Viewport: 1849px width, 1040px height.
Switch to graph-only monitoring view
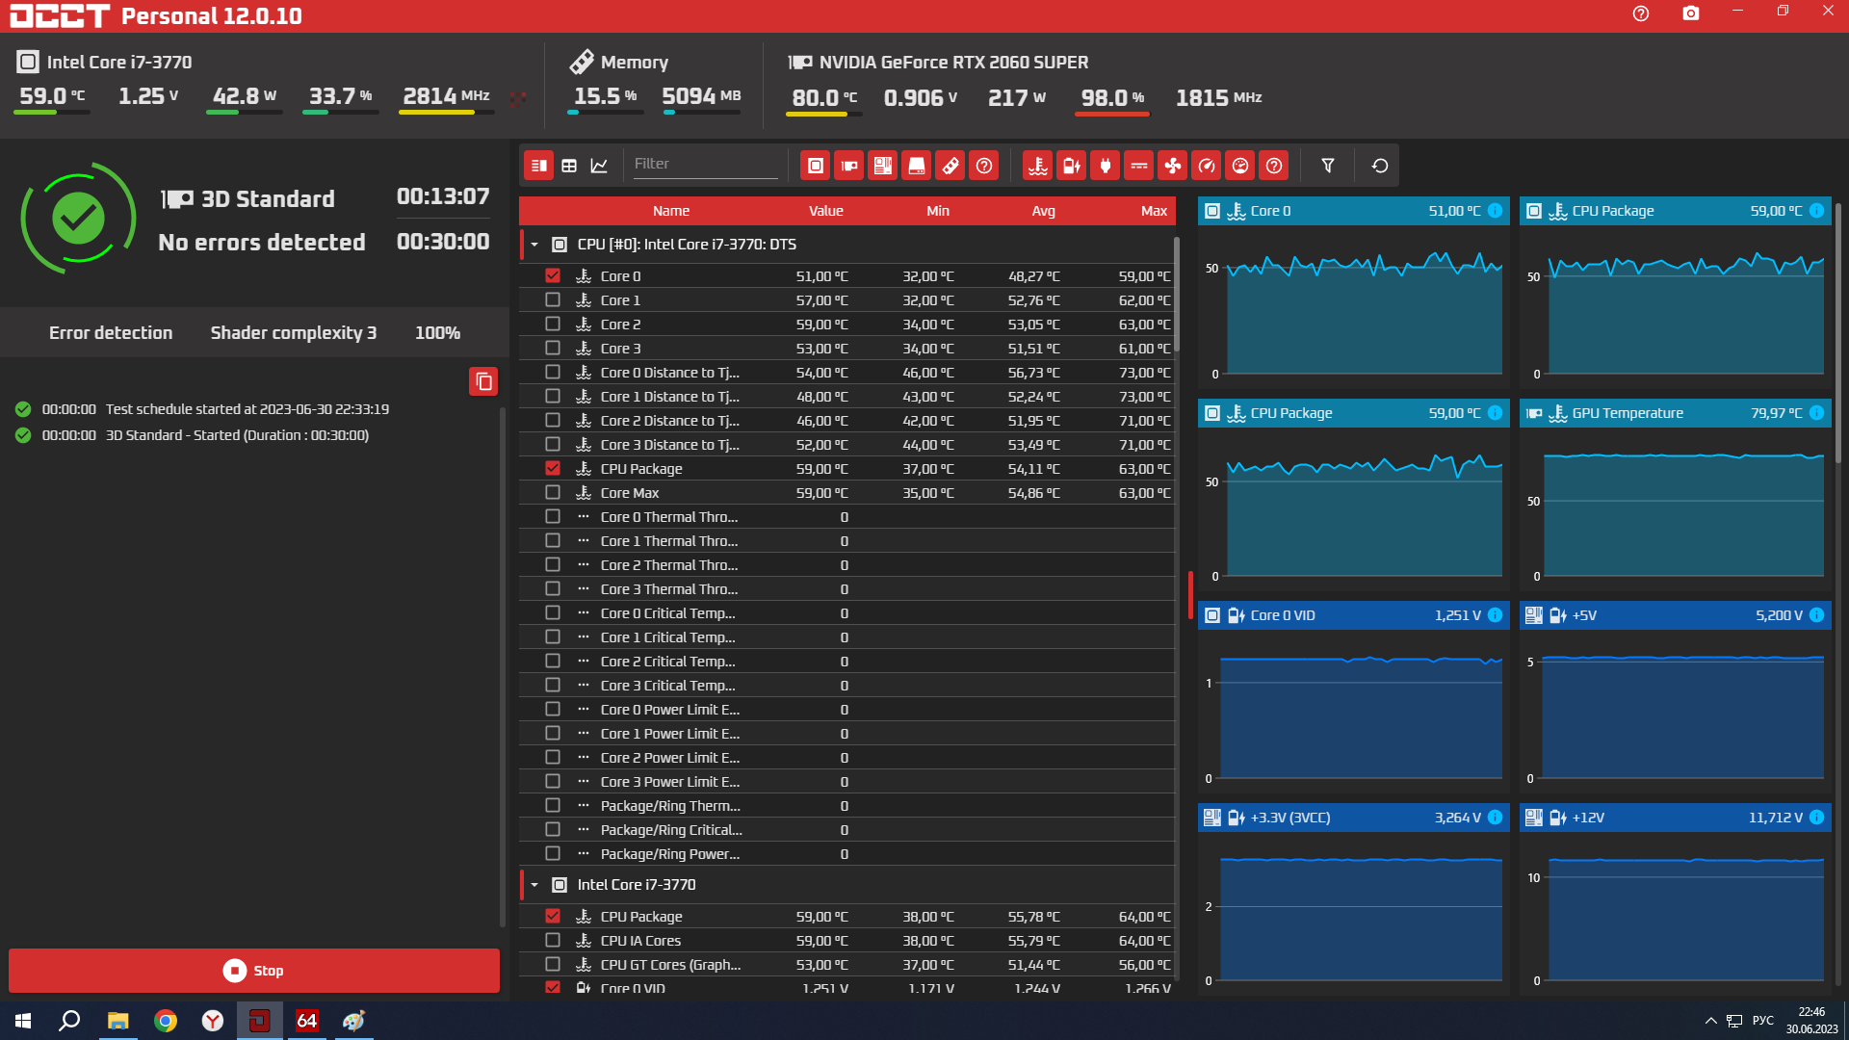pyautogui.click(x=599, y=166)
